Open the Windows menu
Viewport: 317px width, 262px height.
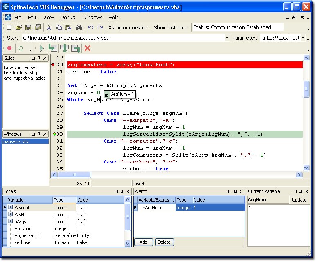pos(92,17)
